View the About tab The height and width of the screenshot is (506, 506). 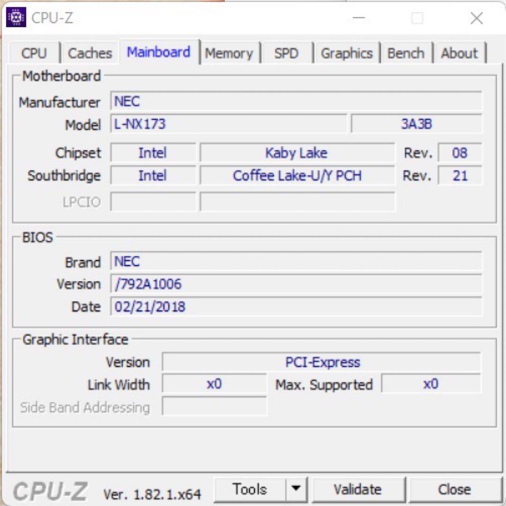(x=460, y=53)
